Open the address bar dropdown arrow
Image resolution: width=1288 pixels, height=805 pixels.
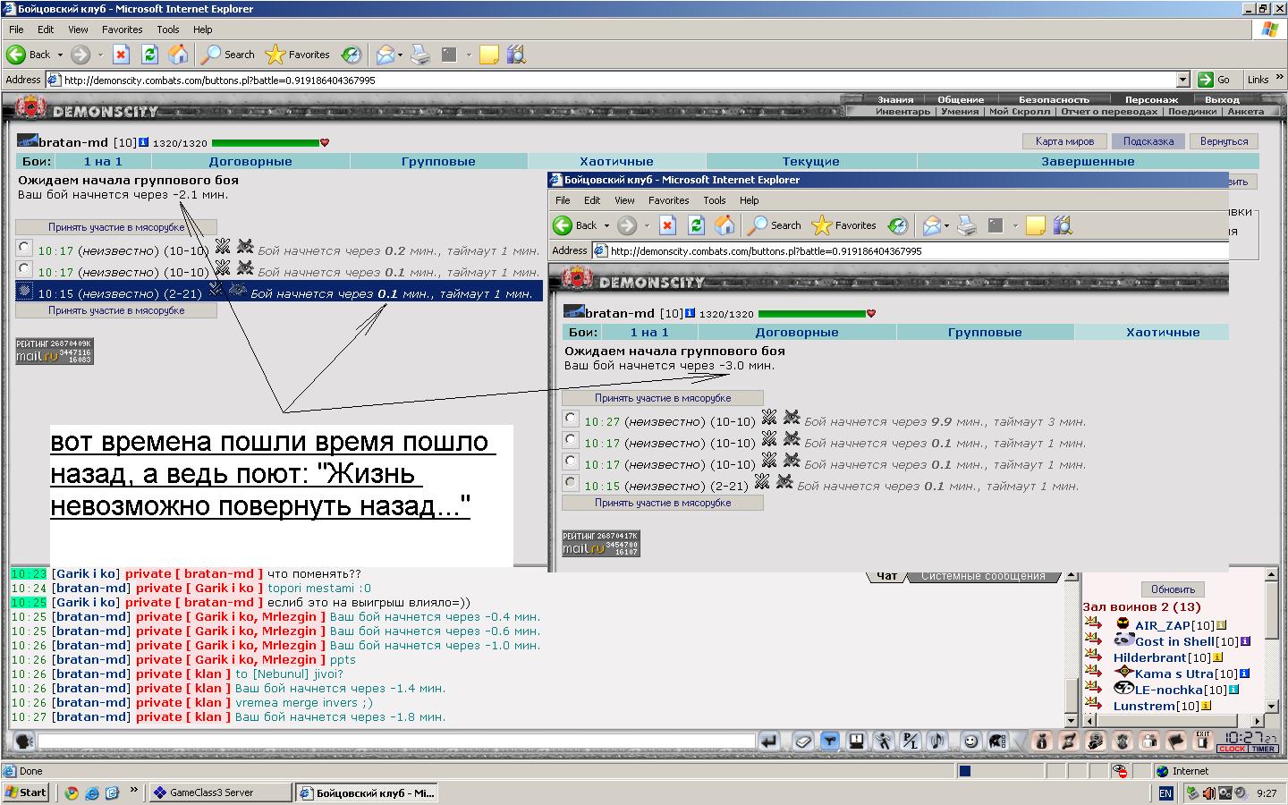(x=1182, y=80)
